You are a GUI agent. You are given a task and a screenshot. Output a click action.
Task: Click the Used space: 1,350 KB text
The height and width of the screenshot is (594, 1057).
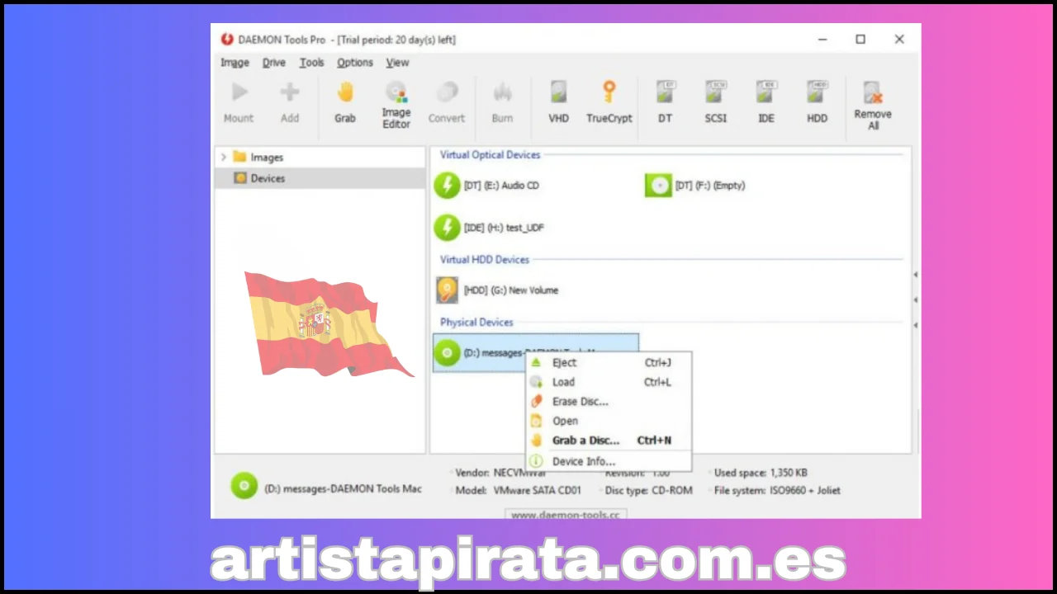coord(761,473)
